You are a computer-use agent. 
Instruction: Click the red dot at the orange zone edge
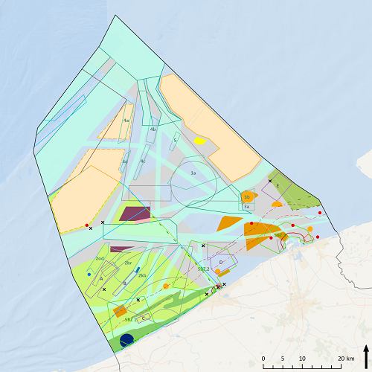point(87,225)
